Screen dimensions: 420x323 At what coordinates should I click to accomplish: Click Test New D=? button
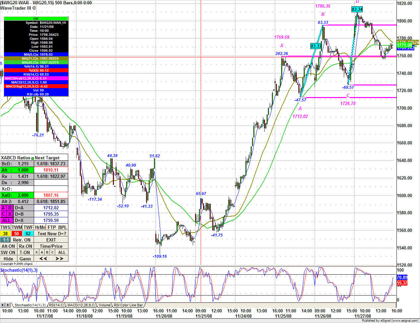pyautogui.click(x=51, y=234)
